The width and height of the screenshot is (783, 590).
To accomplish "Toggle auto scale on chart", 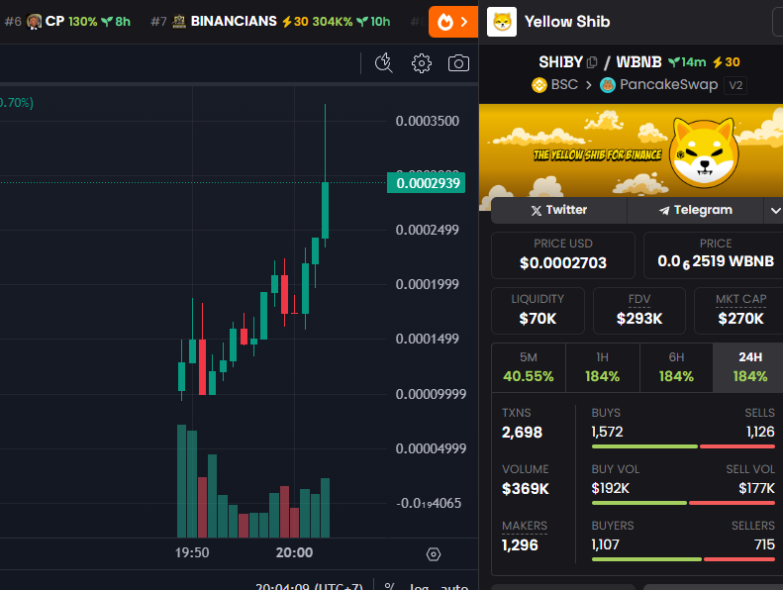I will point(454,586).
